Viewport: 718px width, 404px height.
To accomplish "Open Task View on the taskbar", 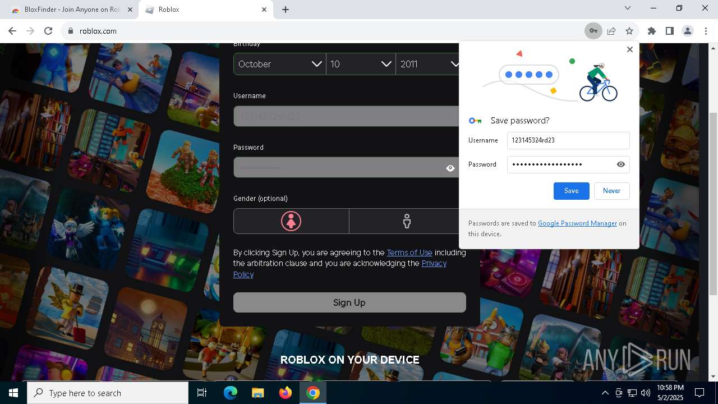I will pyautogui.click(x=202, y=393).
